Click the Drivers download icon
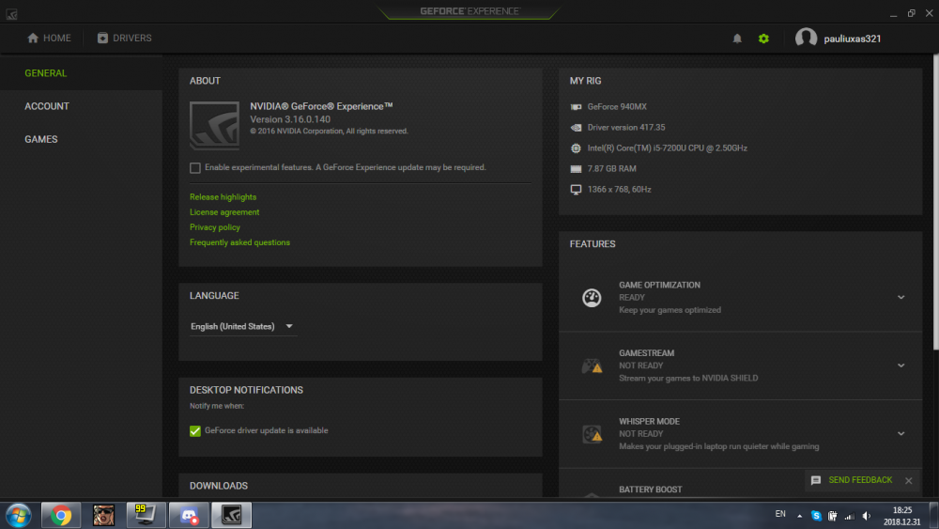The height and width of the screenshot is (529, 939). coord(102,38)
